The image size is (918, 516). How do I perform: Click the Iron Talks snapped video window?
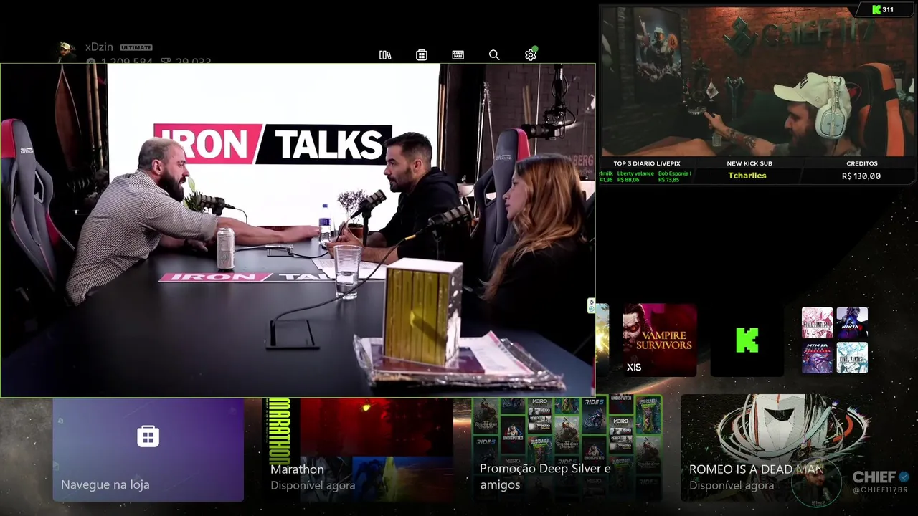click(298, 230)
